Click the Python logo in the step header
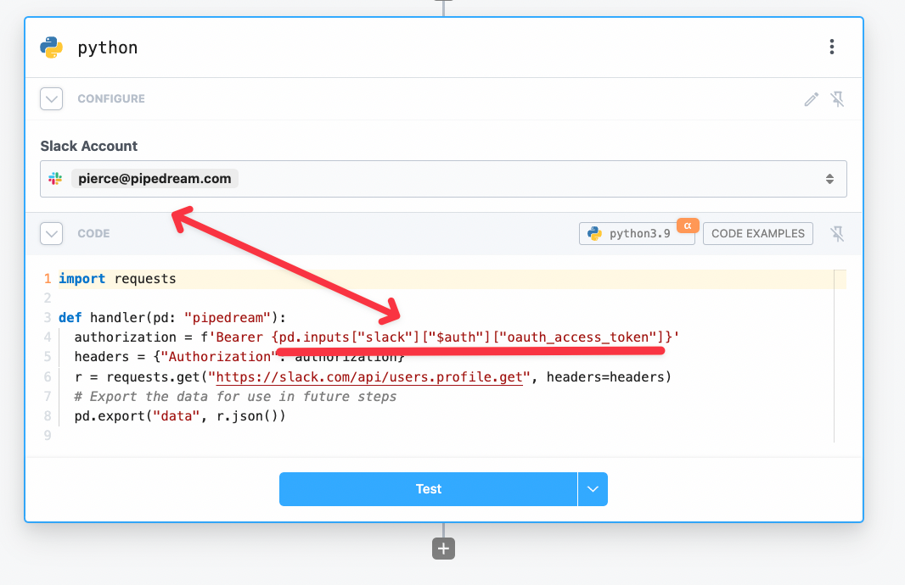The width and height of the screenshot is (905, 585). 51,47
